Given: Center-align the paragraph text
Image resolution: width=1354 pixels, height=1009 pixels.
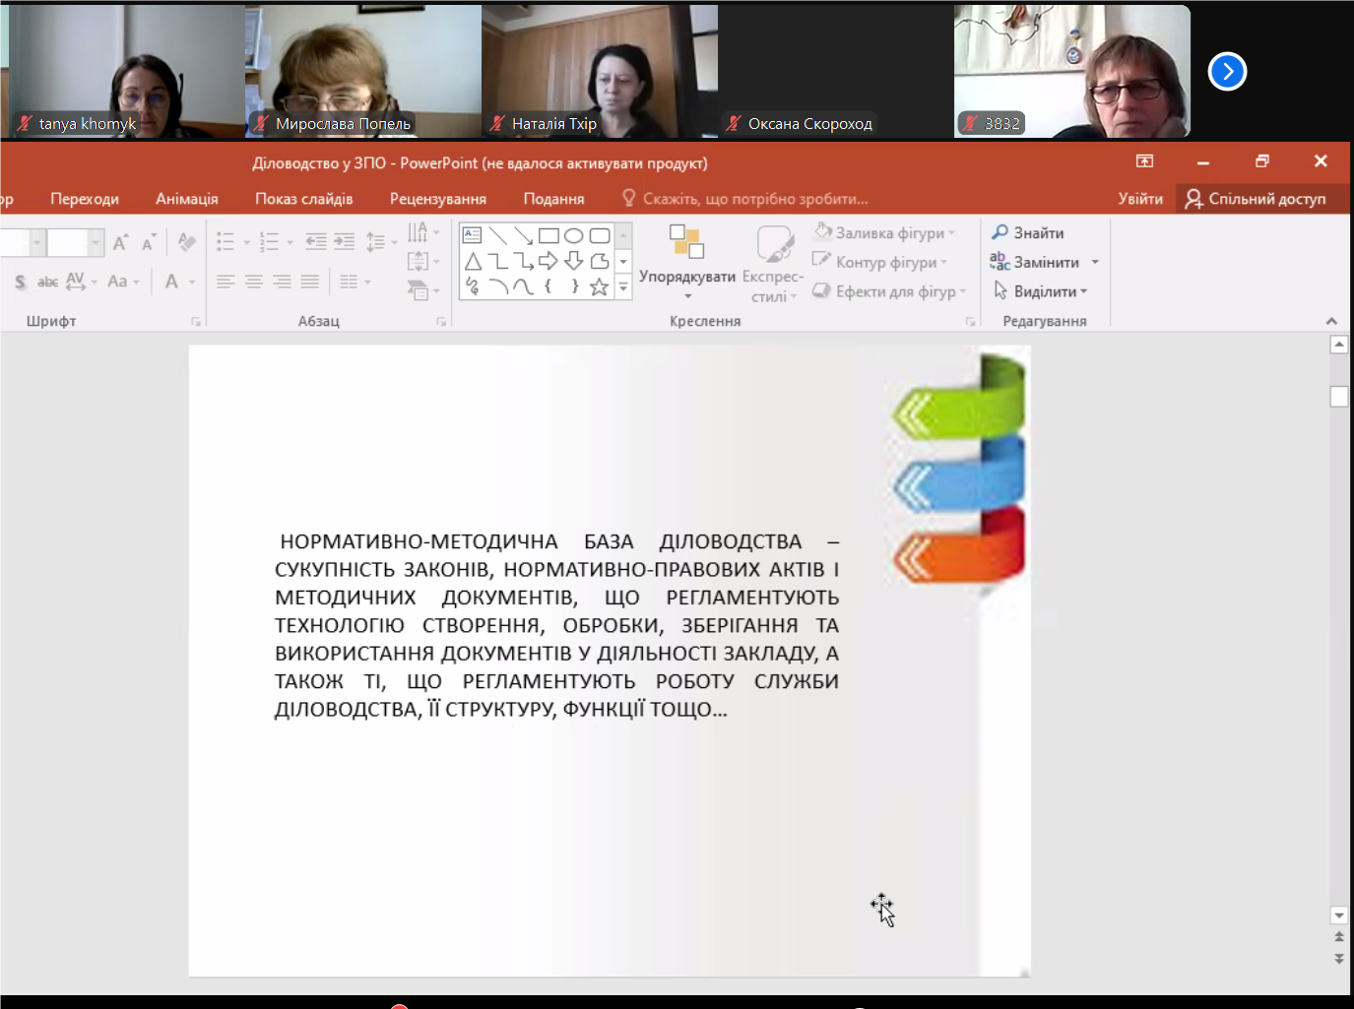Looking at the screenshot, I should coord(253,283).
